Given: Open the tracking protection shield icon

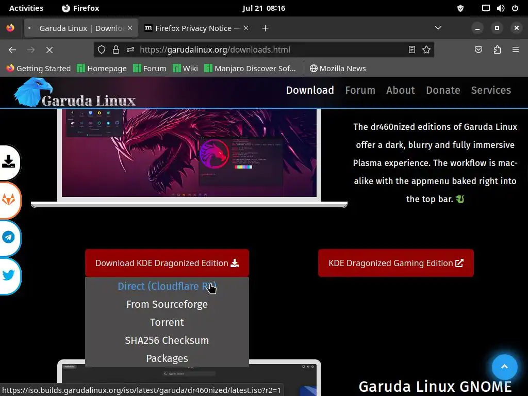Looking at the screenshot, I should click(x=102, y=50).
